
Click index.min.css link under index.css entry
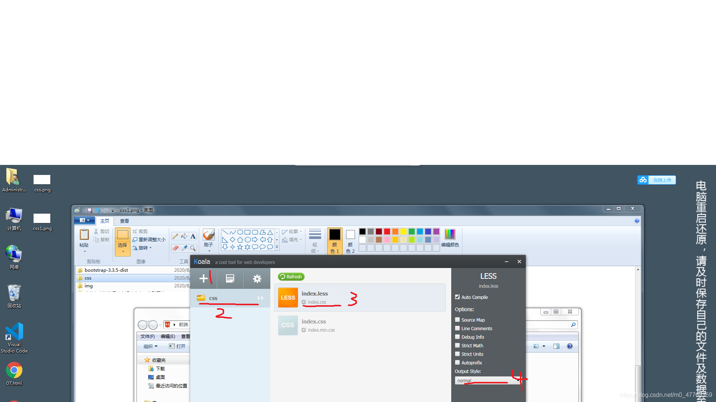pos(321,330)
